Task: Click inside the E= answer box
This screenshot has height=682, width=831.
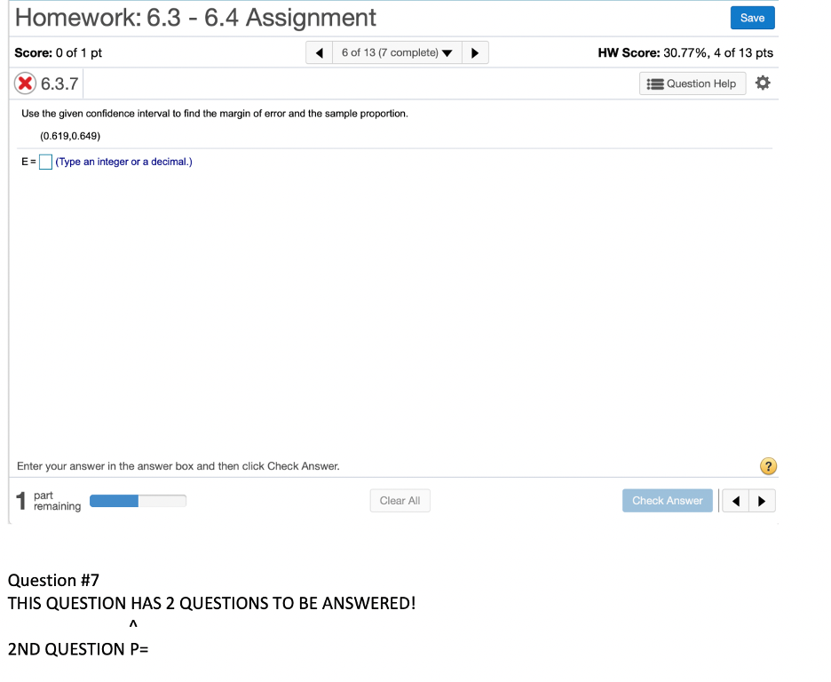Action: 45,162
